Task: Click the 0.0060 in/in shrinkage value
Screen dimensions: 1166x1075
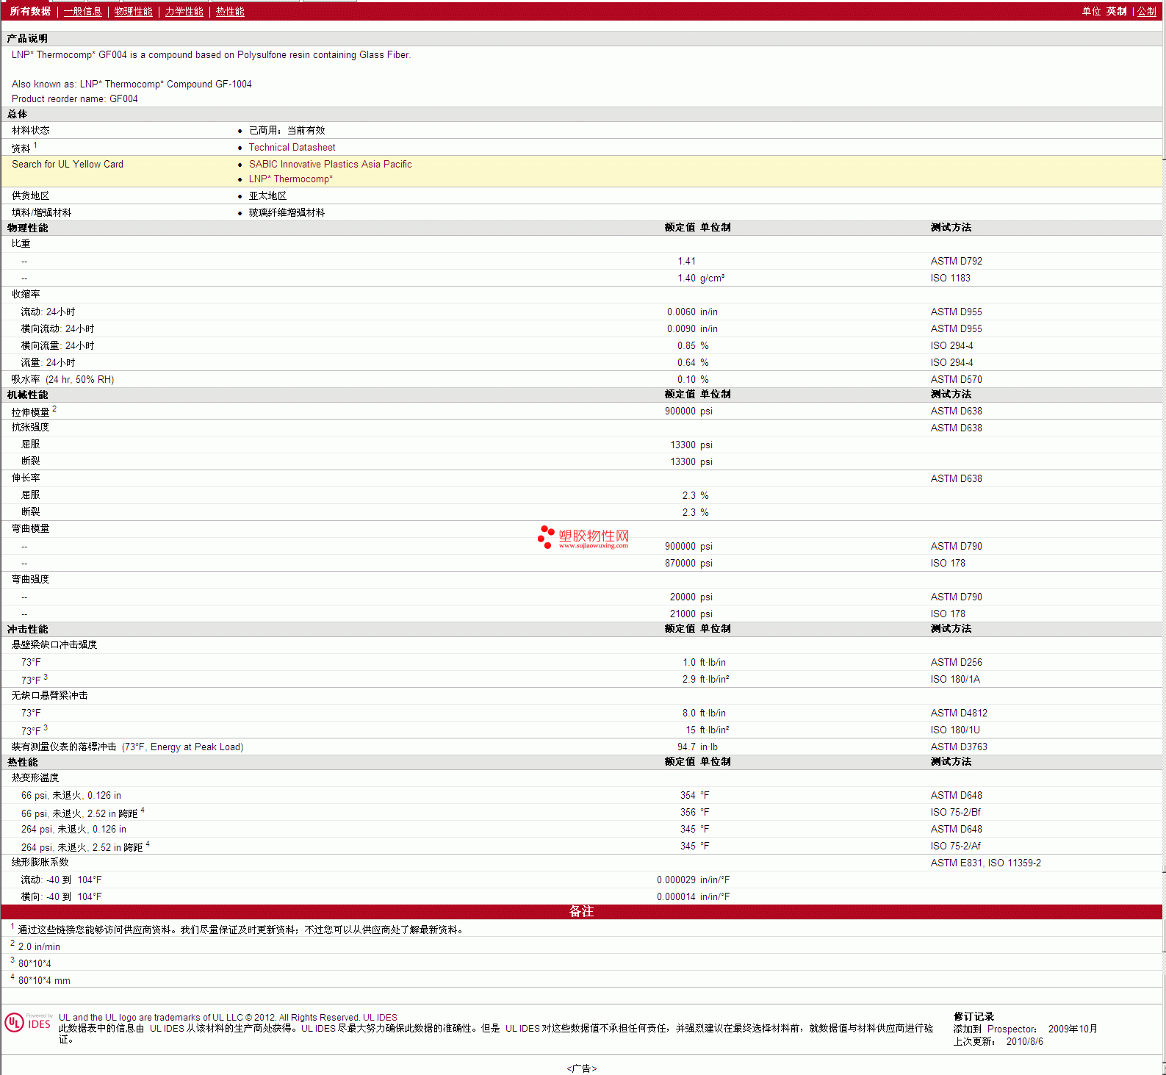Action: 692,312
